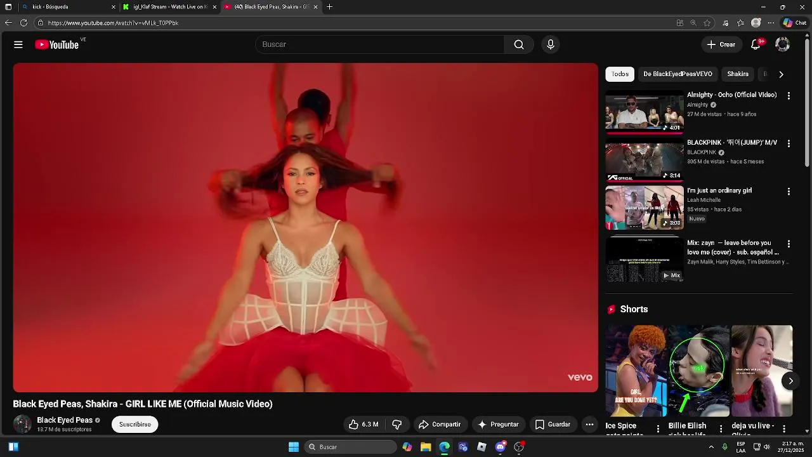
Task: Switch to the igl_Klaf Stream Kick tab
Action: click(x=170, y=7)
